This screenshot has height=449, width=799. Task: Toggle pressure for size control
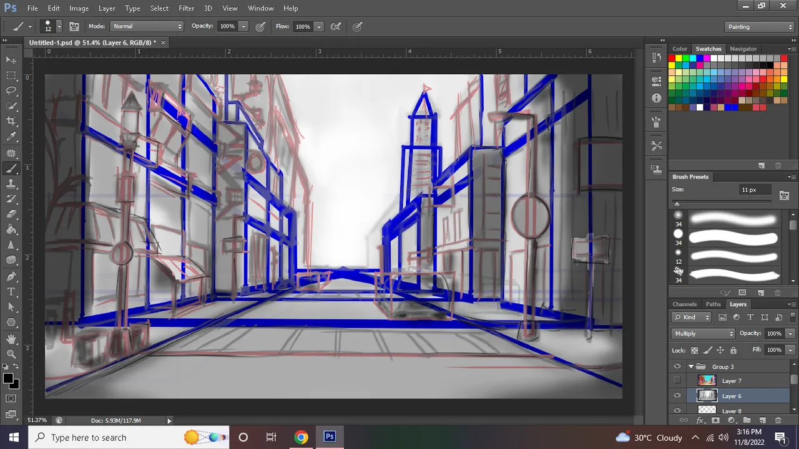pos(358,26)
